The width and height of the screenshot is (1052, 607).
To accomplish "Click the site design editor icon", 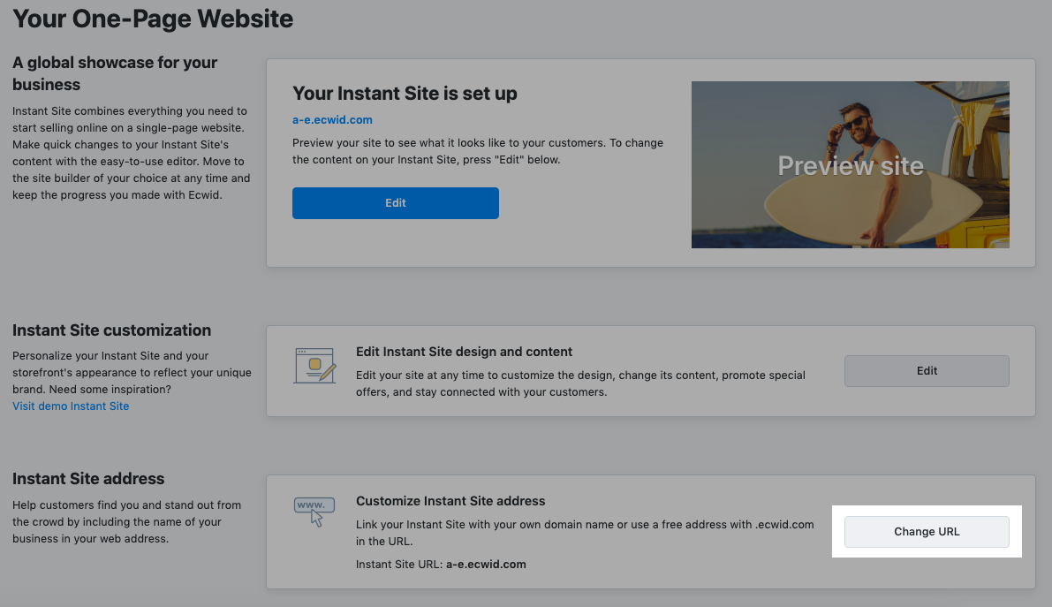I will click(x=314, y=366).
